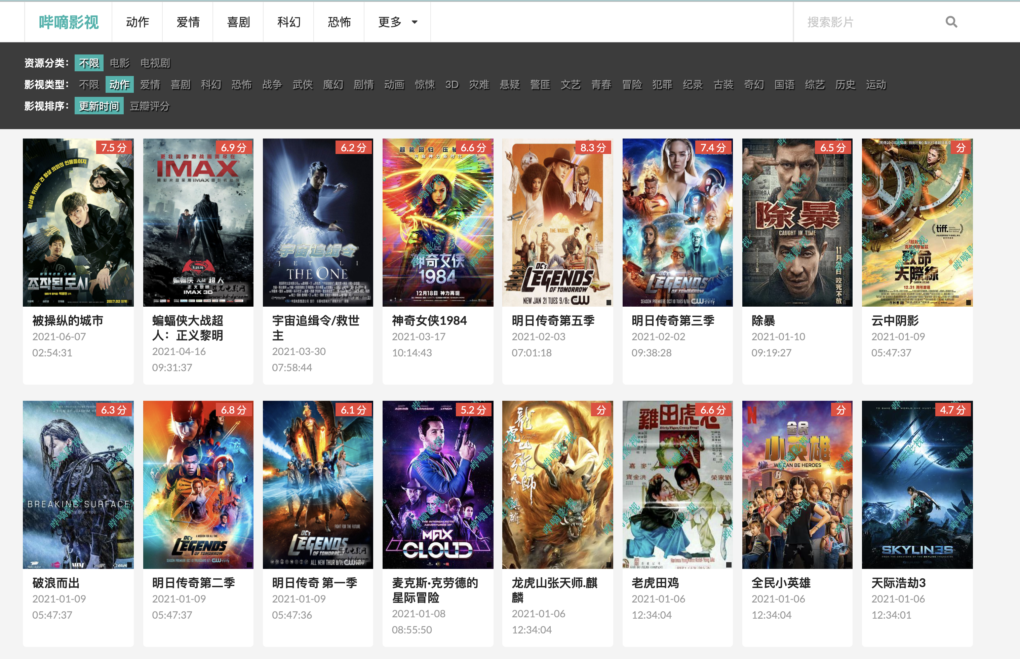Viewport: 1020px width, 659px height.
Task: Click the search magnifier icon
Action: 951,22
